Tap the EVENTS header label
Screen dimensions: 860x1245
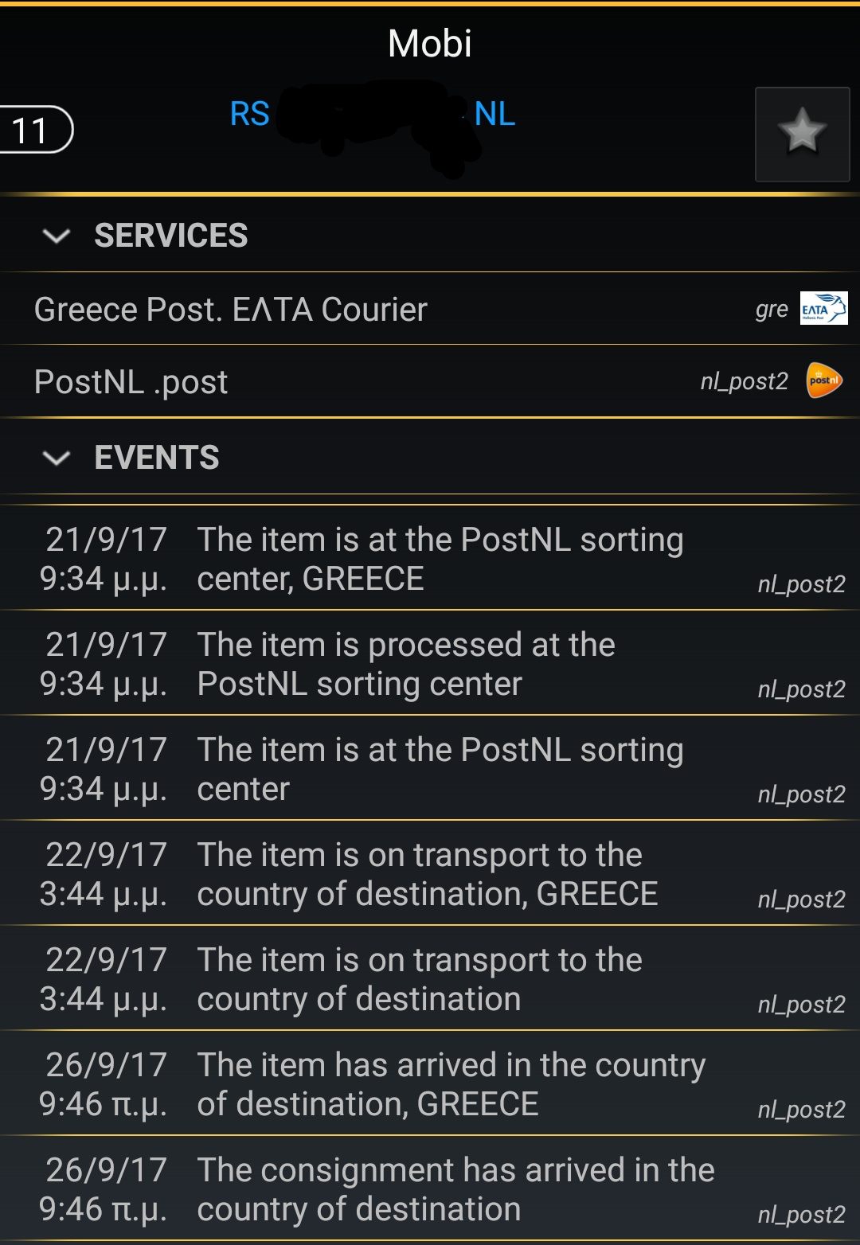tap(156, 458)
